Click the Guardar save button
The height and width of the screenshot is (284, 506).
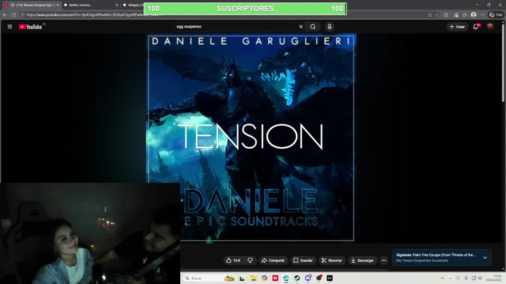pos(303,260)
